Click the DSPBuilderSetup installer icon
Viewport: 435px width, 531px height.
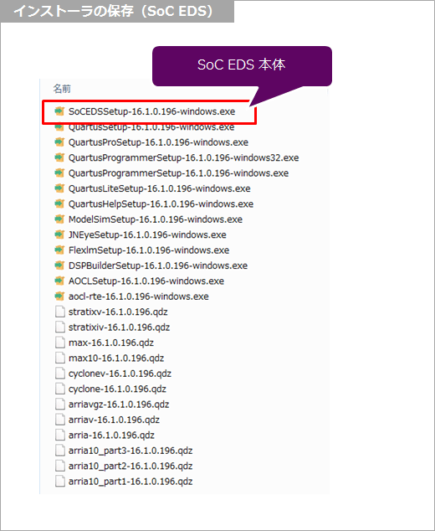pos(59,265)
